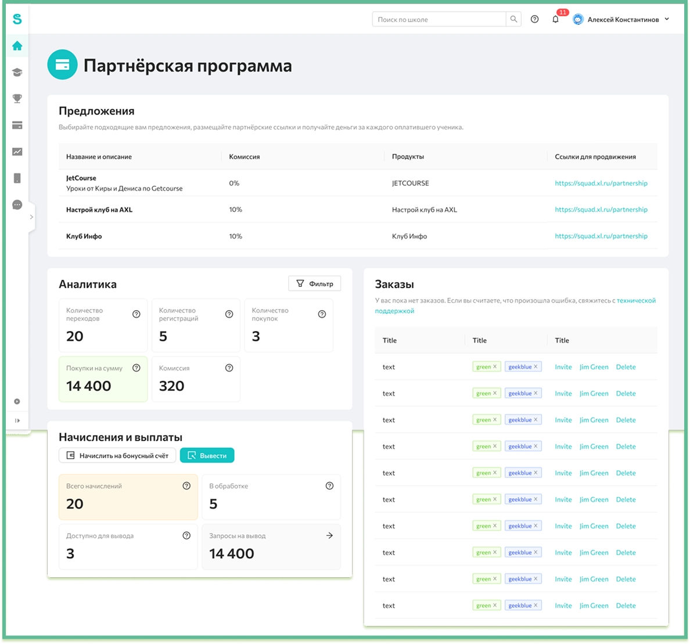Click the search magnifier button
The image size is (690, 644).
[513, 19]
